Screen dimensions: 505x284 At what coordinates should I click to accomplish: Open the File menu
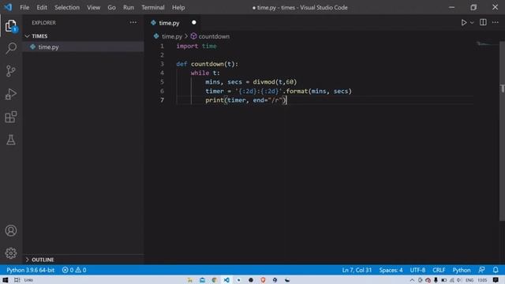[24, 7]
